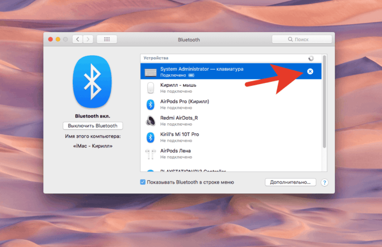The width and height of the screenshot is (382, 247).
Task: Remove the System Administrator keyboard device
Action: click(x=310, y=71)
